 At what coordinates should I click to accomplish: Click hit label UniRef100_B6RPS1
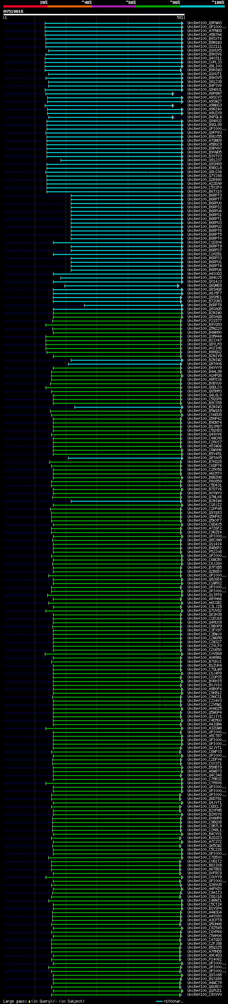tap(204, 215)
